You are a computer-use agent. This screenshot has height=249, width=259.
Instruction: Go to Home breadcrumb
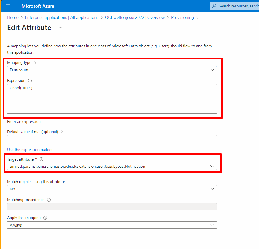(13, 17)
